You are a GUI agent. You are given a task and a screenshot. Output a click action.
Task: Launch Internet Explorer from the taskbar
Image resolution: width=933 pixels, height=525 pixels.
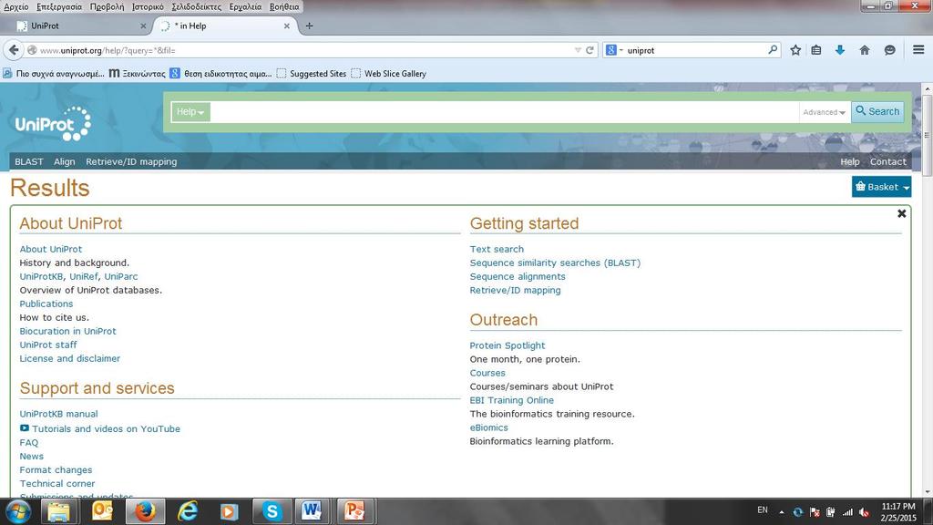point(188,511)
